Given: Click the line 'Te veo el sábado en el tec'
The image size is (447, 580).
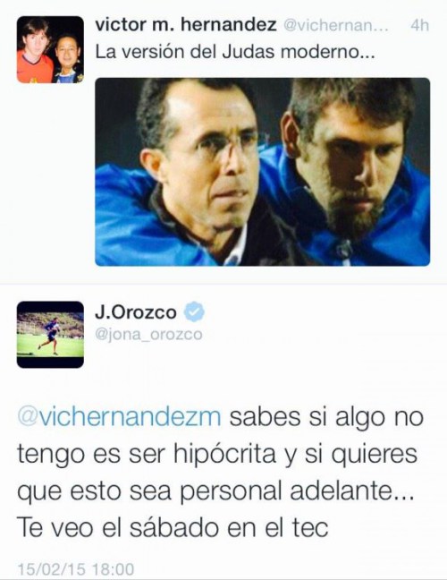Looking at the screenshot, I should tap(173, 527).
